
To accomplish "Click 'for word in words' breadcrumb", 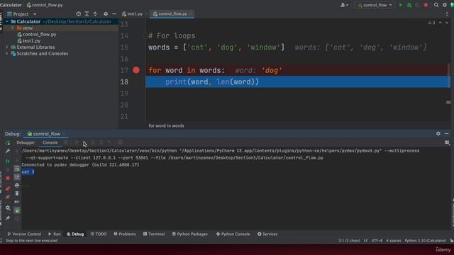I will click(166, 126).
